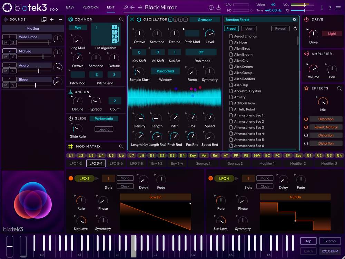Click the download preset icon in header
Screen dimensions: 345x259
(218, 7)
